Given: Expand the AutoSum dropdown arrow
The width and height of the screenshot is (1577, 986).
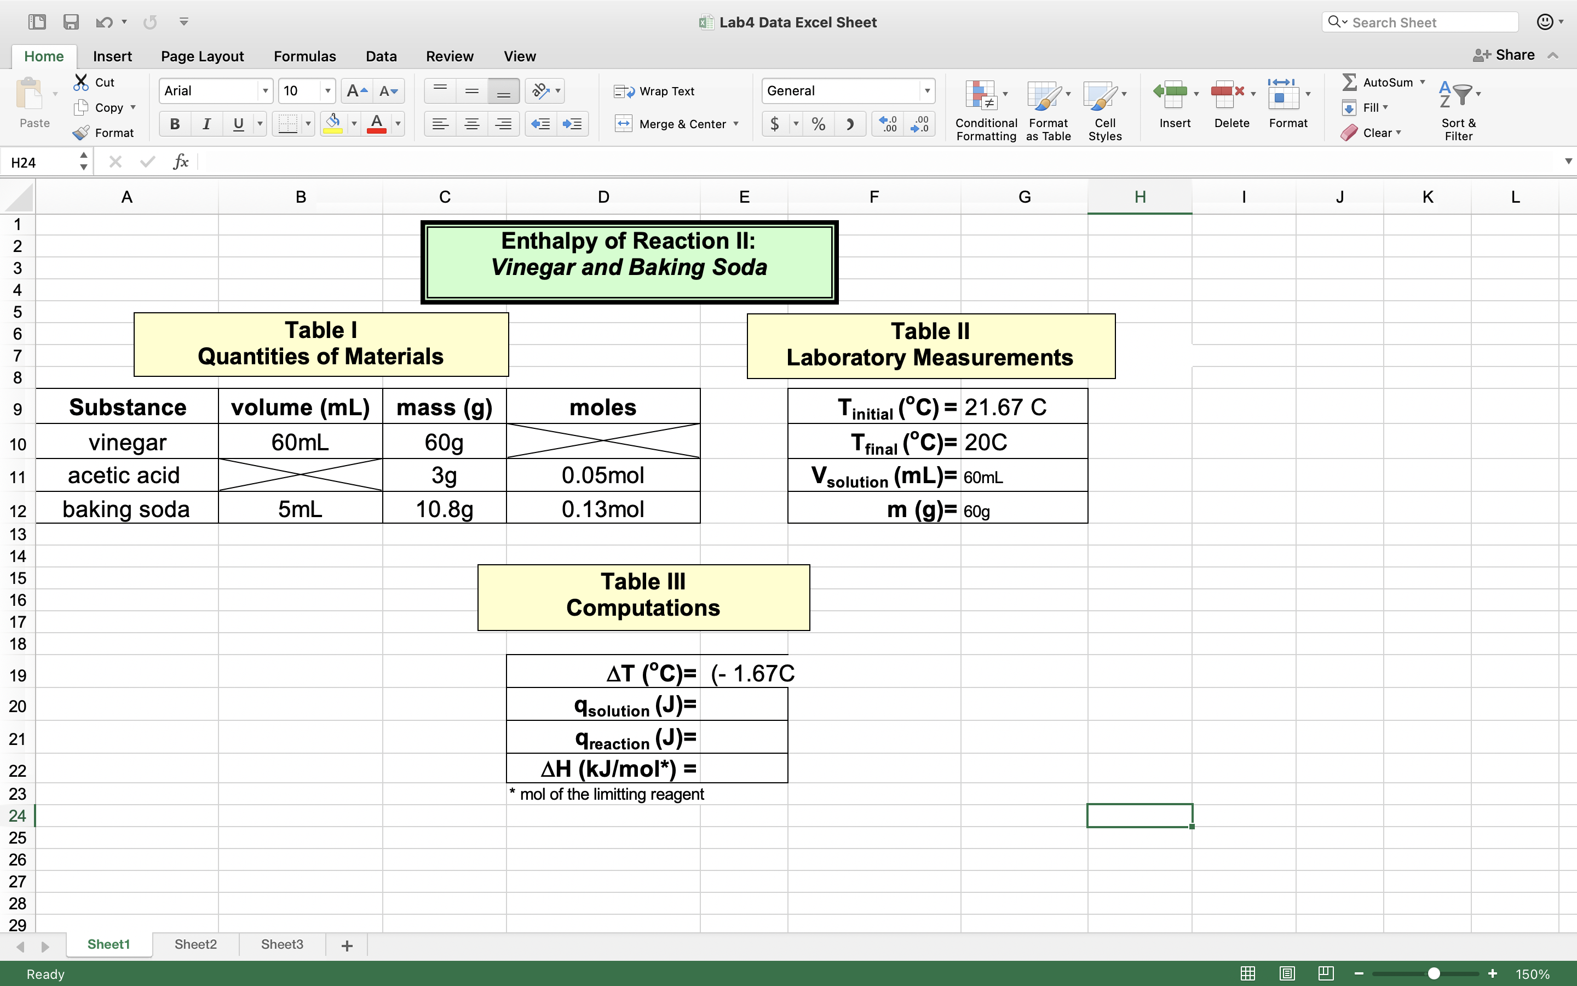Looking at the screenshot, I should pos(1423,82).
